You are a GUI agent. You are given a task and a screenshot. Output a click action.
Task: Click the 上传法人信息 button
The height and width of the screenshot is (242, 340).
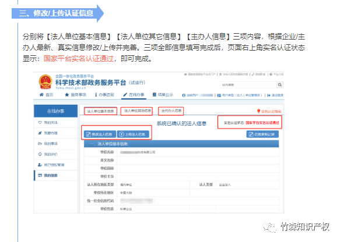tap(133, 134)
